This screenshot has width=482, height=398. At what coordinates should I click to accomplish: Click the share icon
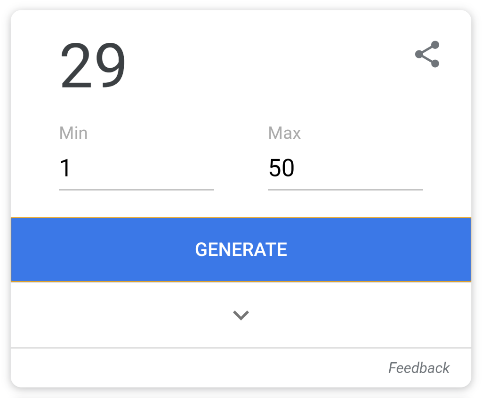coord(427,54)
